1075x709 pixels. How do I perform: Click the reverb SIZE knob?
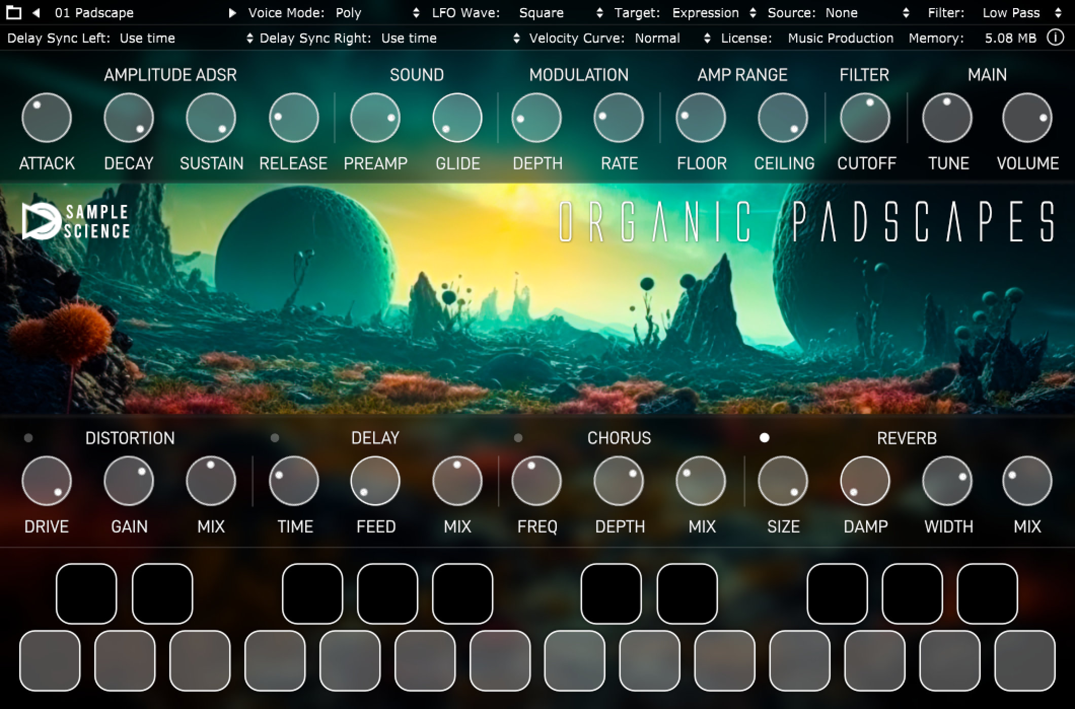click(783, 481)
